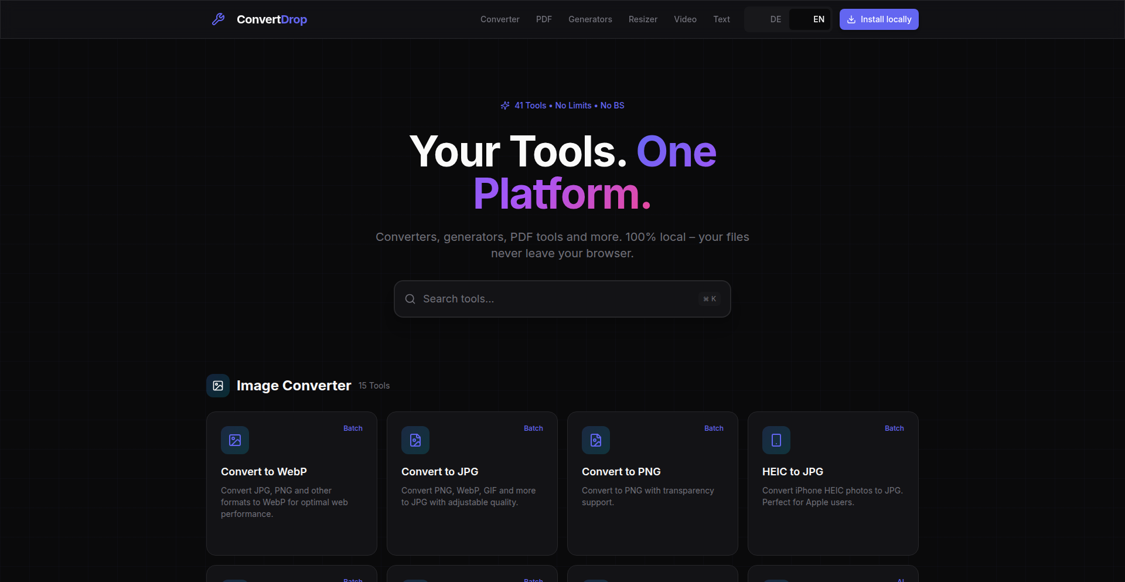Open the Converter navigation menu

(x=499, y=19)
